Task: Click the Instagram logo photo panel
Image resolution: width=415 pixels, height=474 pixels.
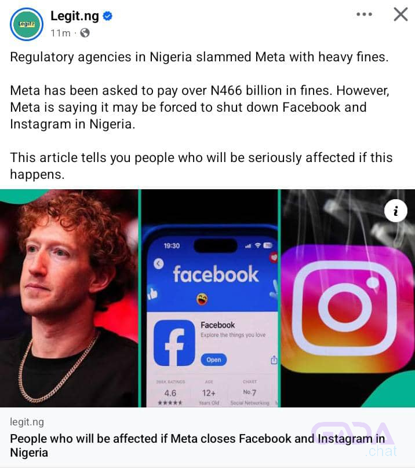Action: [x=348, y=299]
